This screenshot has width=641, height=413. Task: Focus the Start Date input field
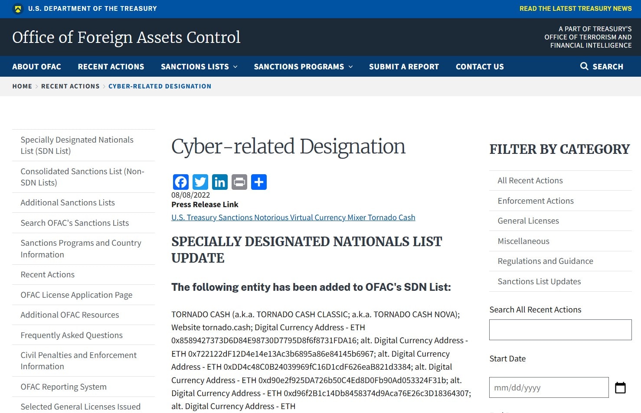click(x=549, y=387)
